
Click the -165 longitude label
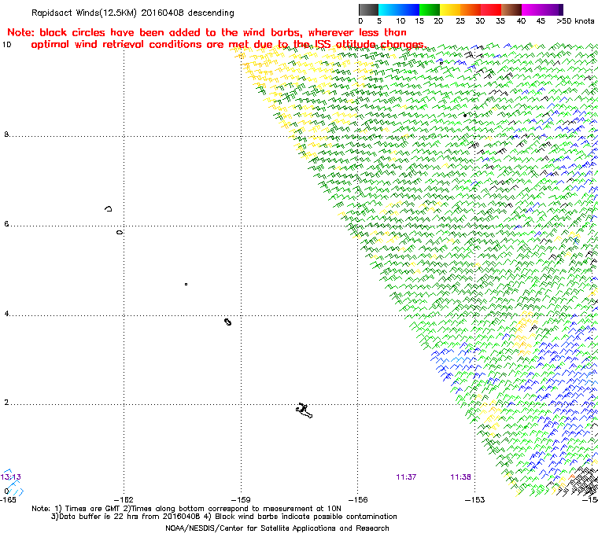pos(9,499)
